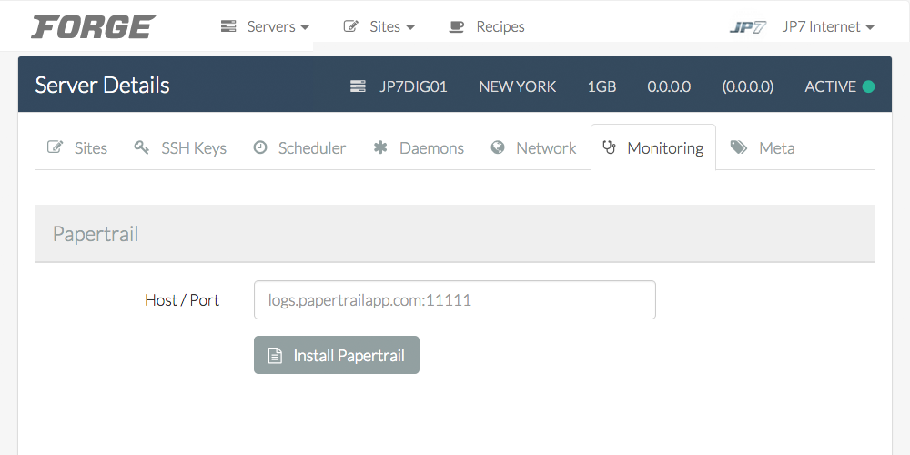Click the (0.0.0.0) private IP address
The width and height of the screenshot is (910, 455).
(x=747, y=86)
